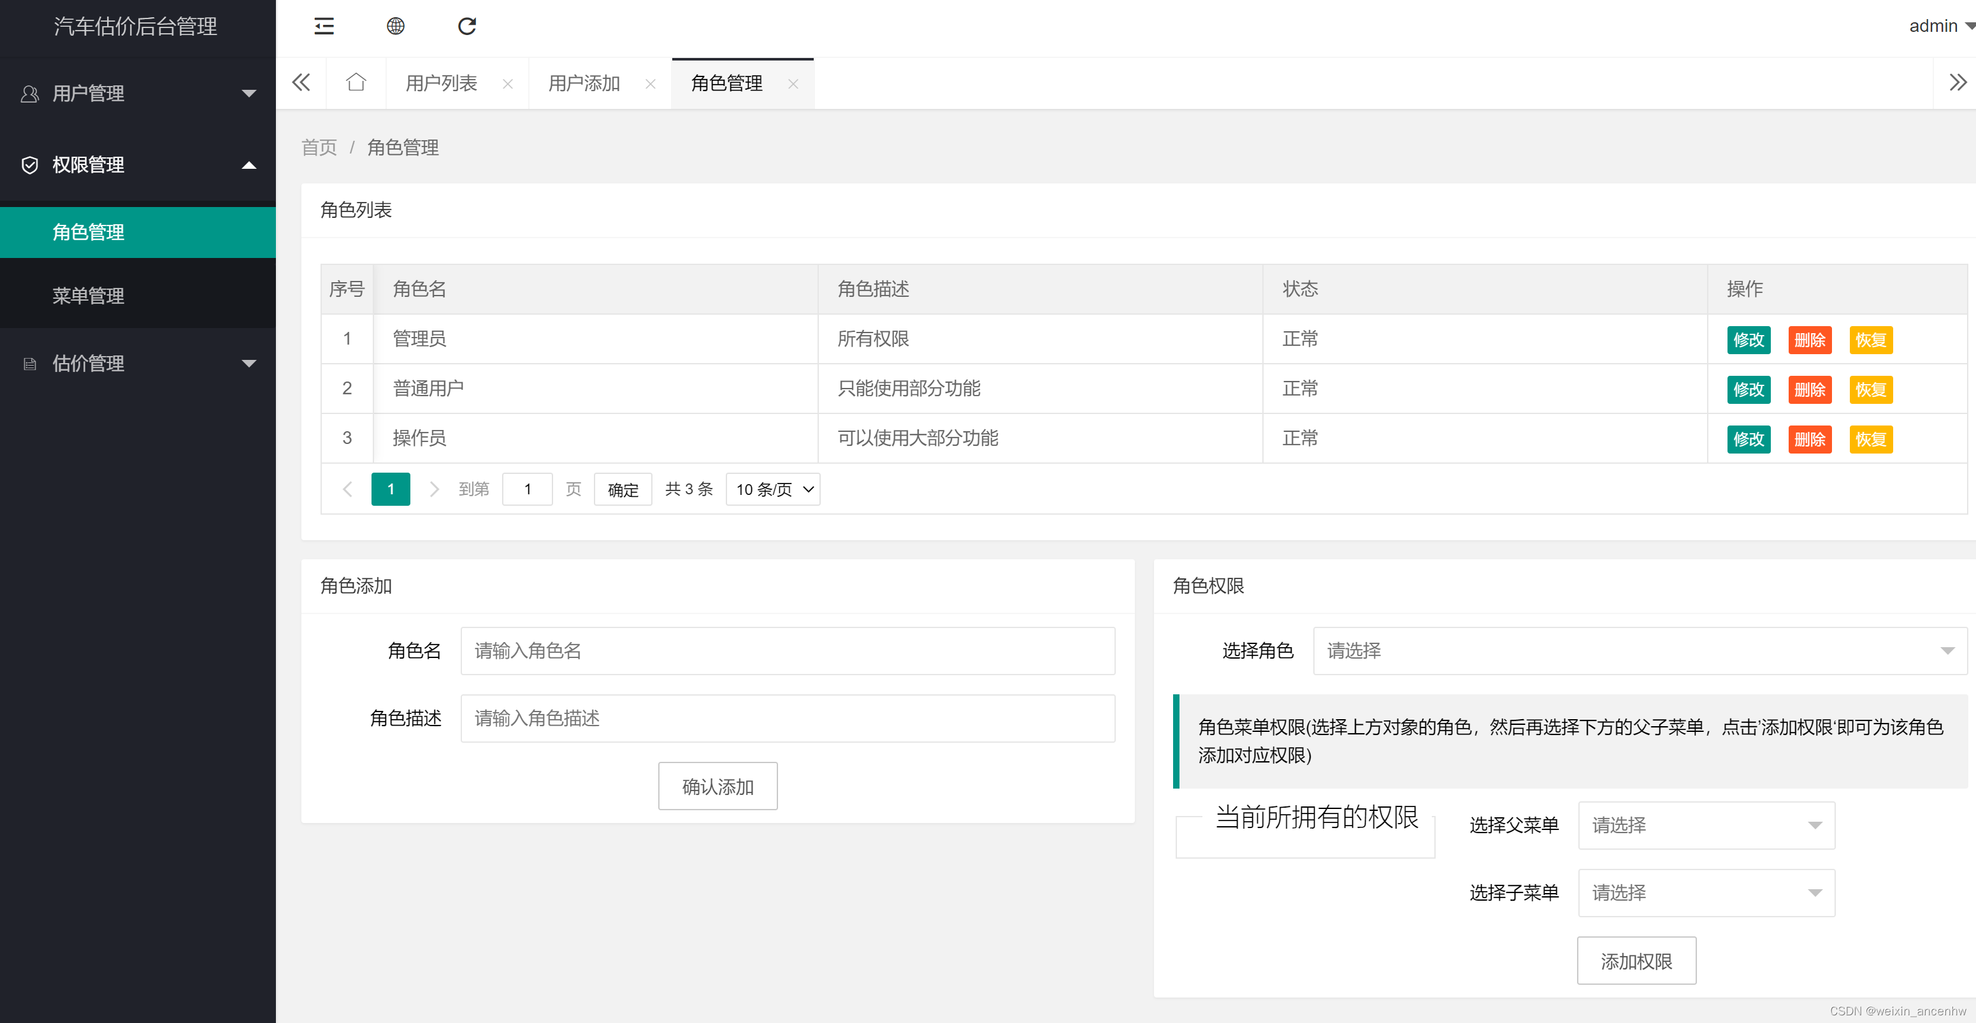
Task: Open the 10 条/页 page size dropdown
Action: 772,489
